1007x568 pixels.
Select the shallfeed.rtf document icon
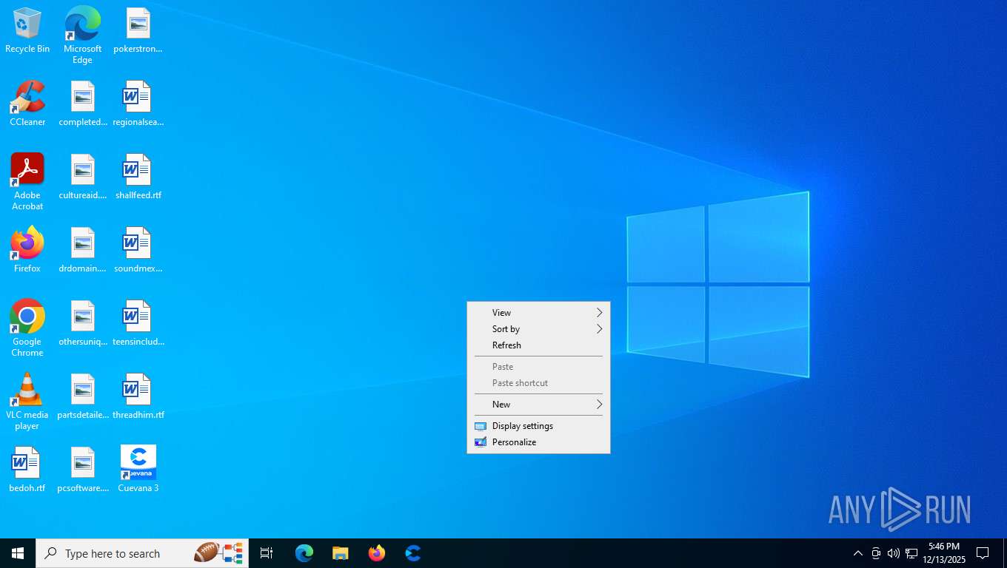click(x=138, y=177)
